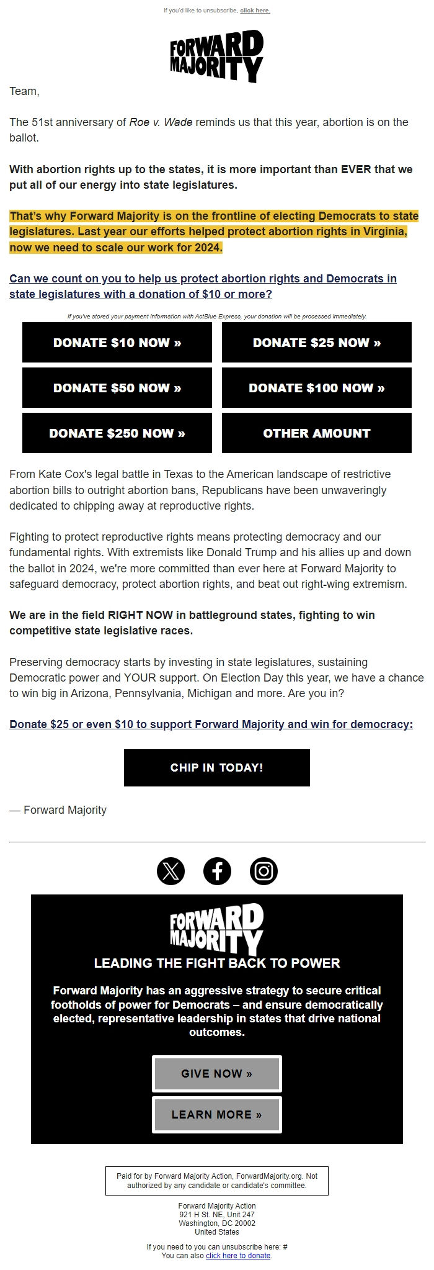Viewport: 434px width, 1270px height.
Task: Click the Facebook icon
Action: pyautogui.click(x=217, y=871)
